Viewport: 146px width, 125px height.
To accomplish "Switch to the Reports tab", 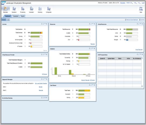I will (23, 16).
